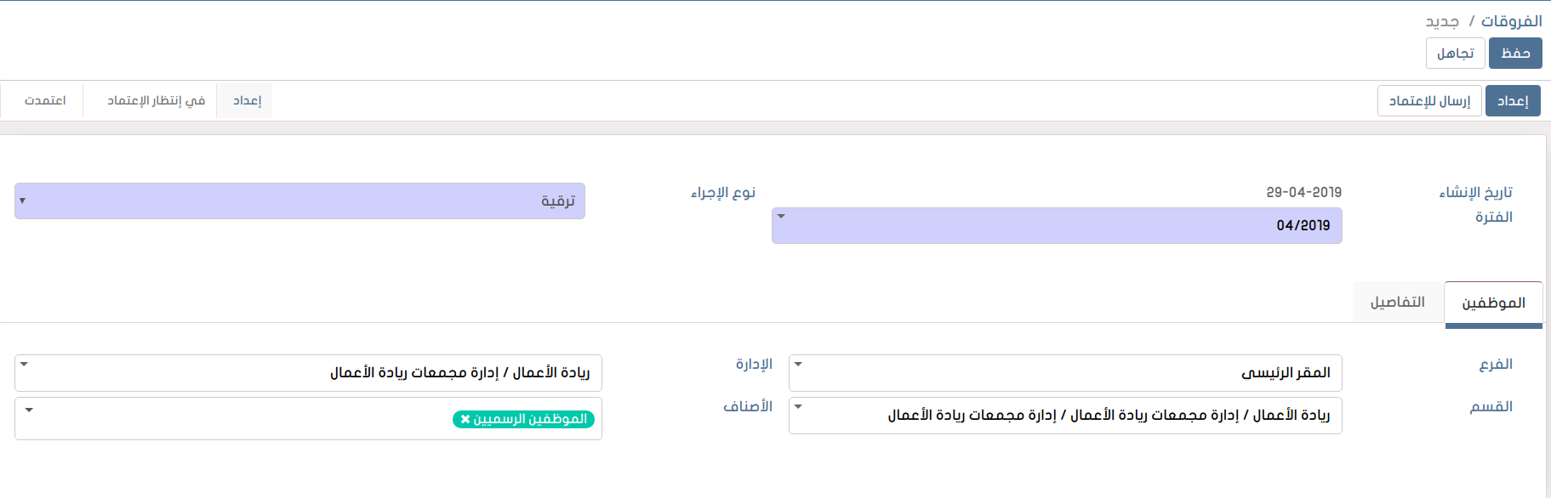Click the إعداد status bar stage
Screen dimensions: 1551x498
coord(247,100)
